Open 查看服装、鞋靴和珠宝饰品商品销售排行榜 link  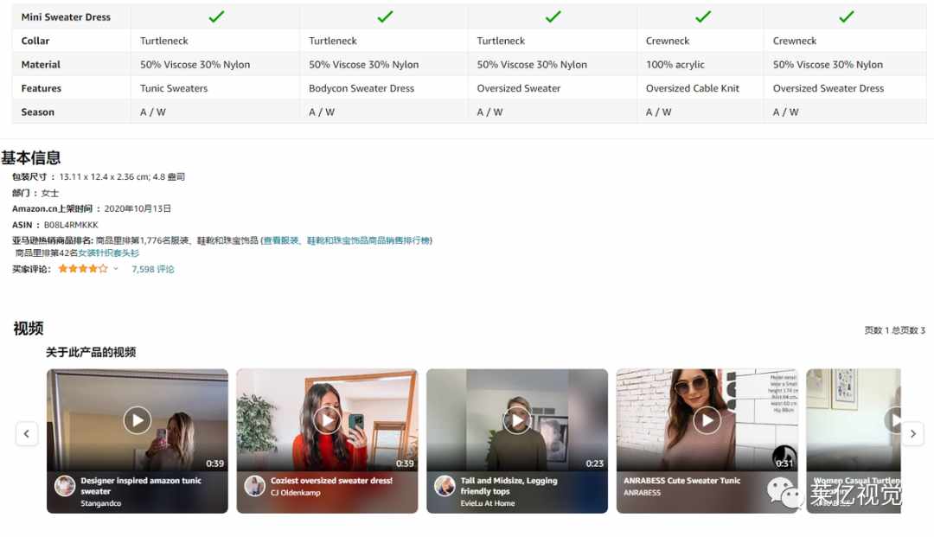(346, 240)
